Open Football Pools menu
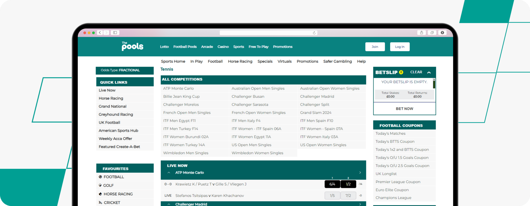This screenshot has width=530, height=206. [185, 47]
